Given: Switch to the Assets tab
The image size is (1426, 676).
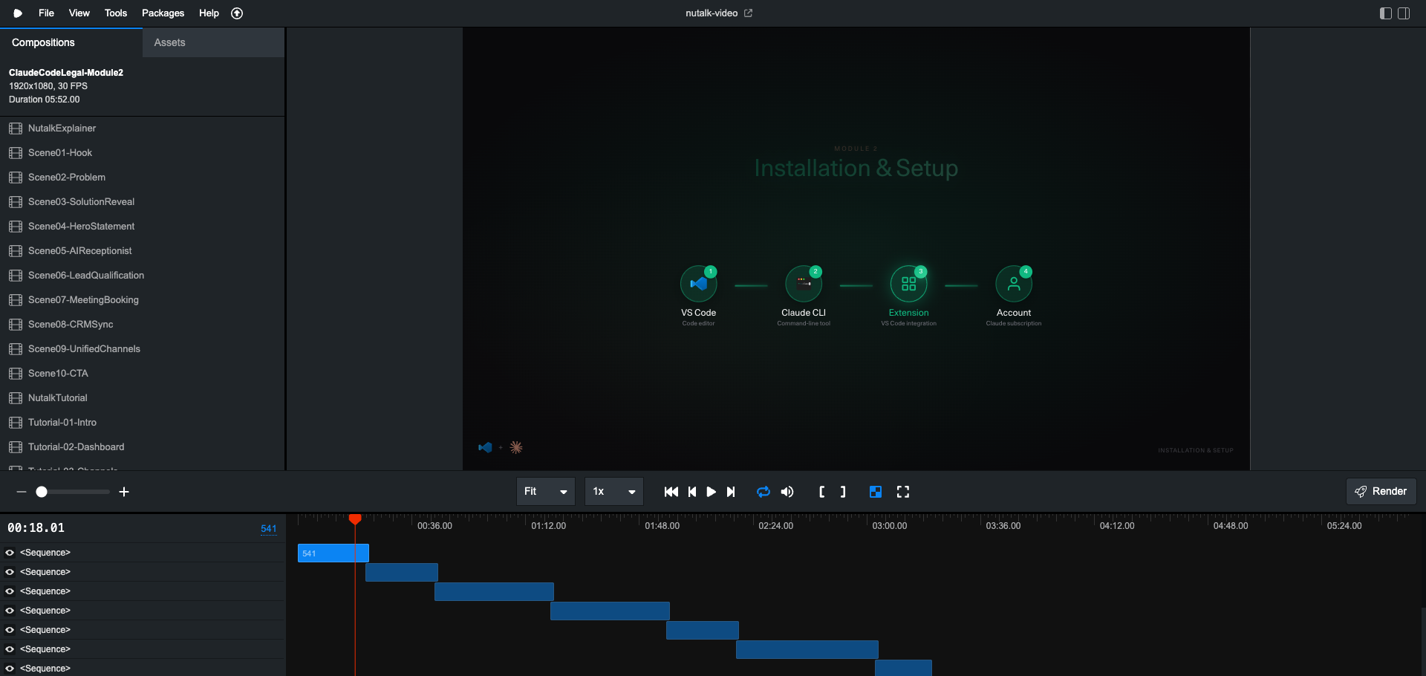Looking at the screenshot, I should coord(169,42).
